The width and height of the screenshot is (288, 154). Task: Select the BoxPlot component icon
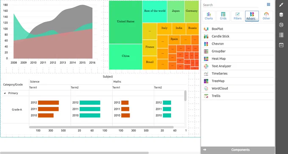(x=206, y=29)
